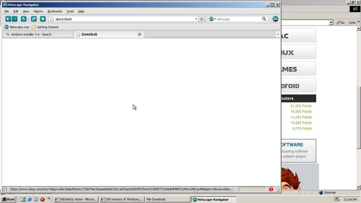Image resolution: width=361 pixels, height=203 pixels.
Task: Open the Help menu
Action: click(81, 11)
